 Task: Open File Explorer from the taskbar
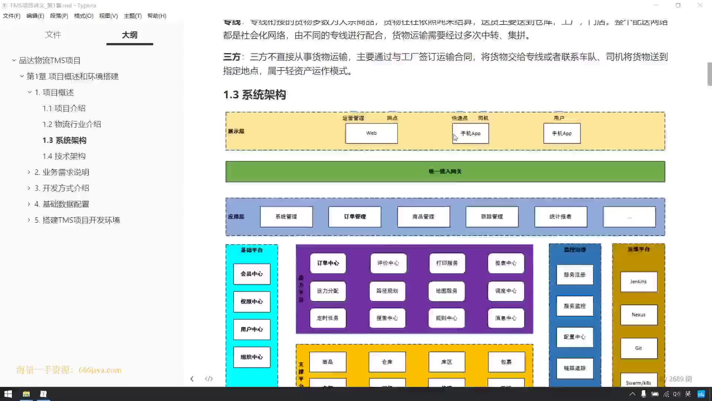coord(26,394)
